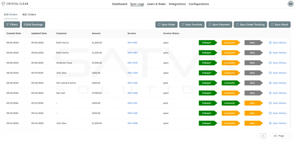Click the Invoice Status column header
Image resolution: width=295 pixels, height=142 pixels.
[171, 33]
